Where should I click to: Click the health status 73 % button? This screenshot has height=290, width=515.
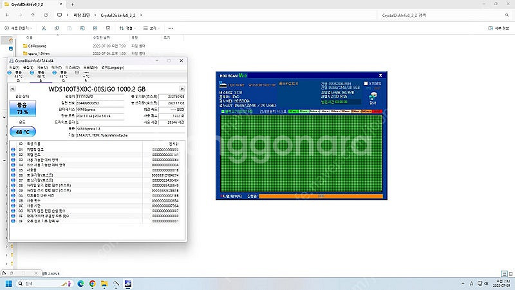[x=23, y=108]
